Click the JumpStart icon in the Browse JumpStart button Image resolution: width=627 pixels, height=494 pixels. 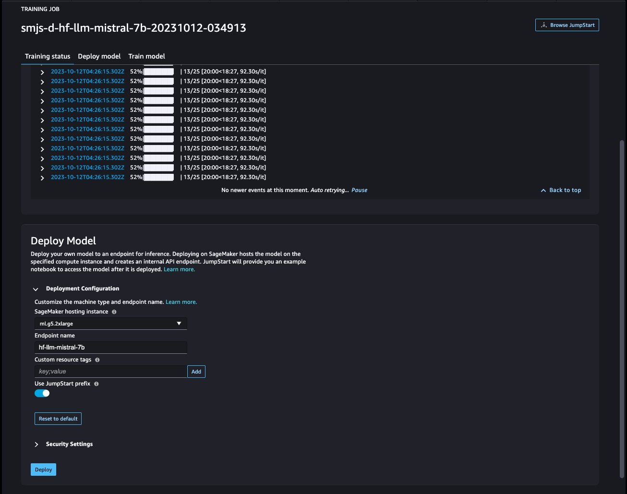click(x=543, y=25)
